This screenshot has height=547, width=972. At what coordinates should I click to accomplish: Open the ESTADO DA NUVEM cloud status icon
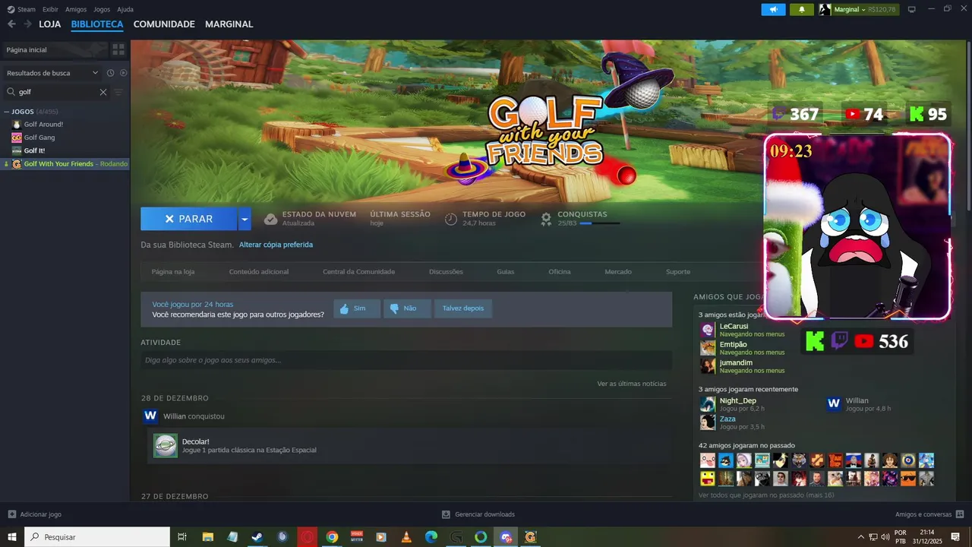pyautogui.click(x=270, y=219)
